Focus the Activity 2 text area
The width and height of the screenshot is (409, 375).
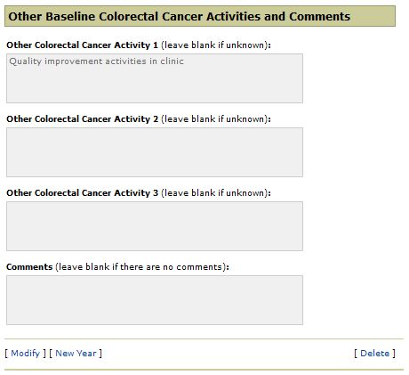click(155, 152)
